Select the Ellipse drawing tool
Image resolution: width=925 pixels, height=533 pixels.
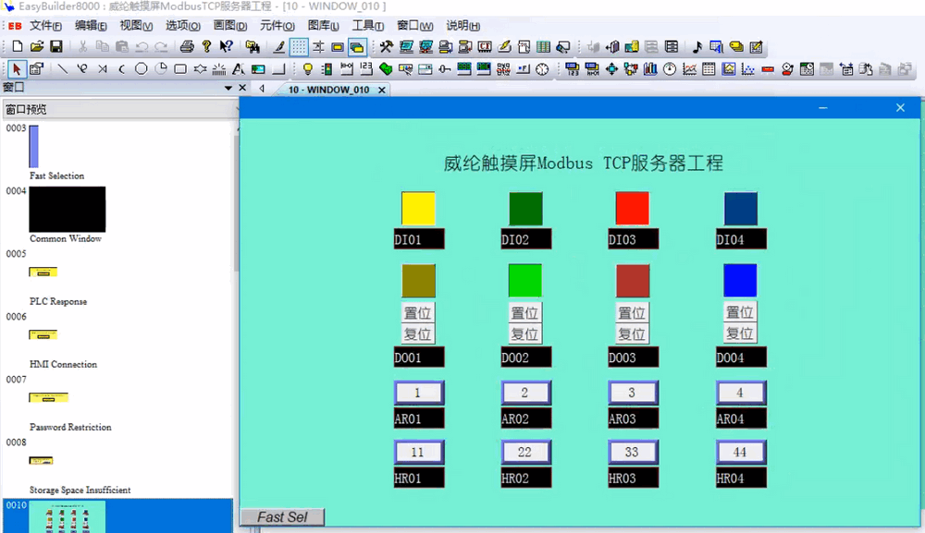(142, 69)
